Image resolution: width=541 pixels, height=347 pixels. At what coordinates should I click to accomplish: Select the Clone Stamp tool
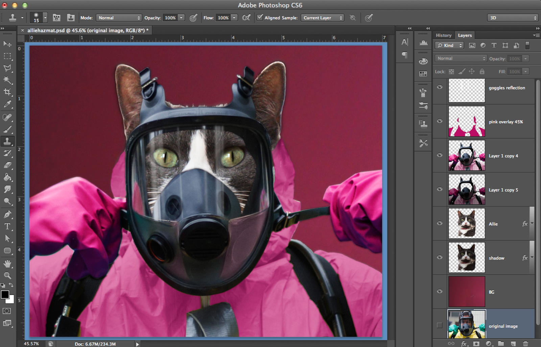click(7, 141)
